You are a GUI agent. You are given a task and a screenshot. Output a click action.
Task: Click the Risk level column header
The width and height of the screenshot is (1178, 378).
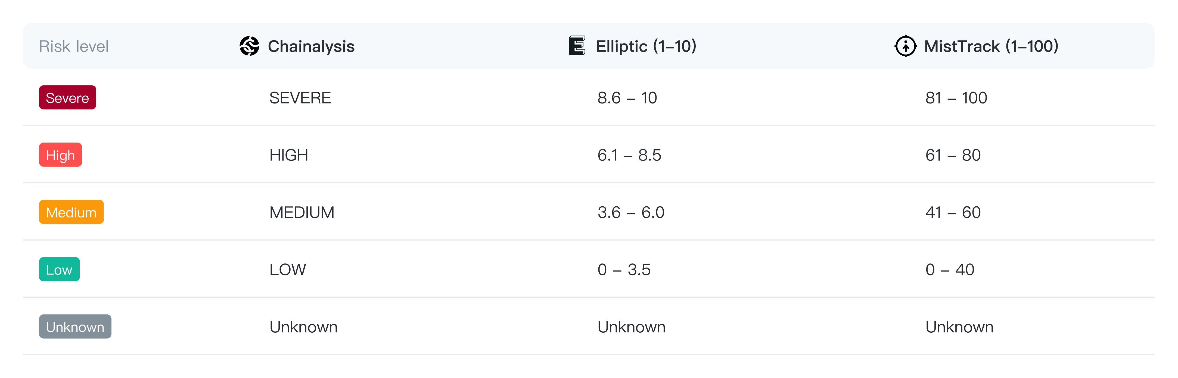(74, 46)
